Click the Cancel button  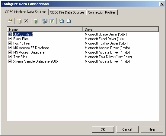coord(127,129)
